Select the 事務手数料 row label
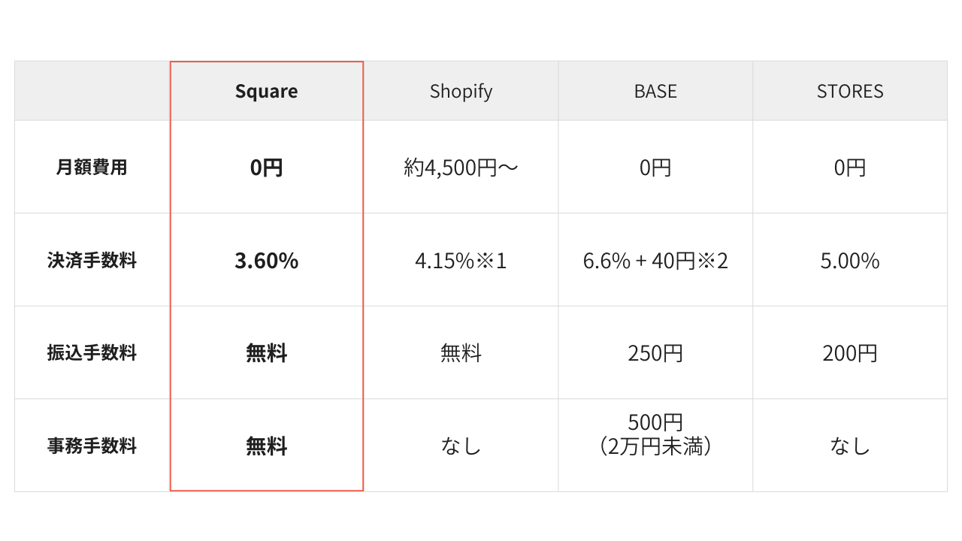 (x=92, y=446)
